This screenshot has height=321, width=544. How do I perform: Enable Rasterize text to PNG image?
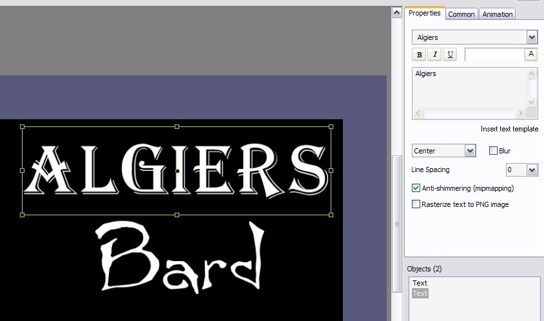pos(416,204)
